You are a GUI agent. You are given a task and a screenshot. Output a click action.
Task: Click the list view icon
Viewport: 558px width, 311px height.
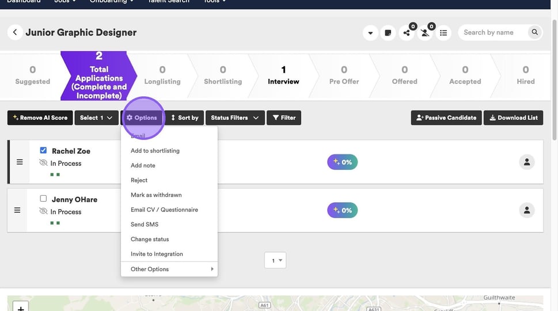coord(443,33)
